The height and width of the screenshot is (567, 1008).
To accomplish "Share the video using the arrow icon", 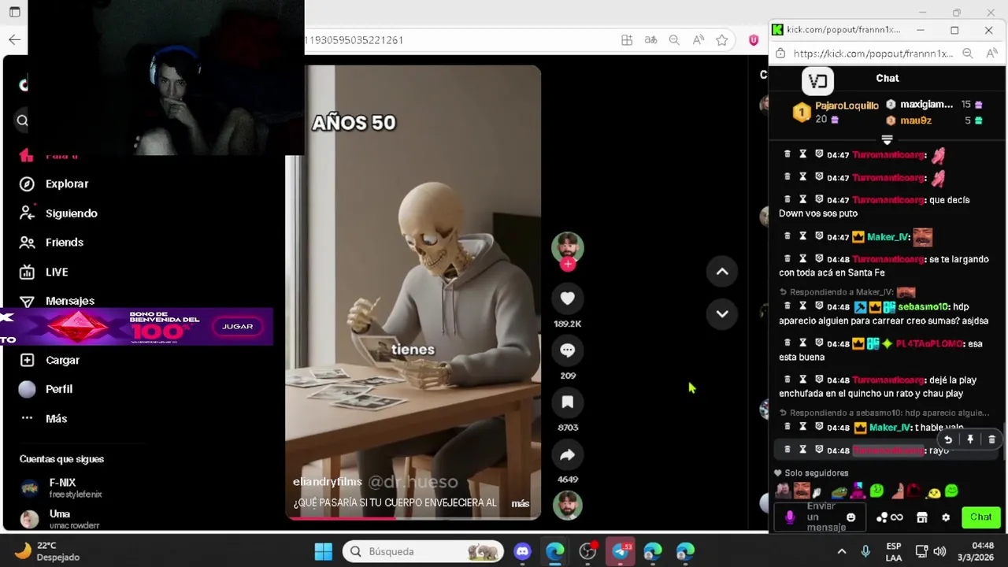I will point(567,454).
